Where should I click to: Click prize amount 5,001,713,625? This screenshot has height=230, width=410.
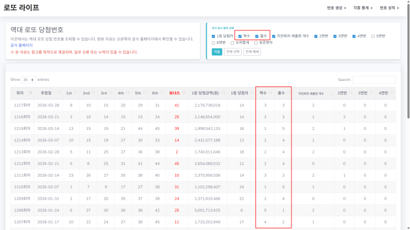(207, 210)
